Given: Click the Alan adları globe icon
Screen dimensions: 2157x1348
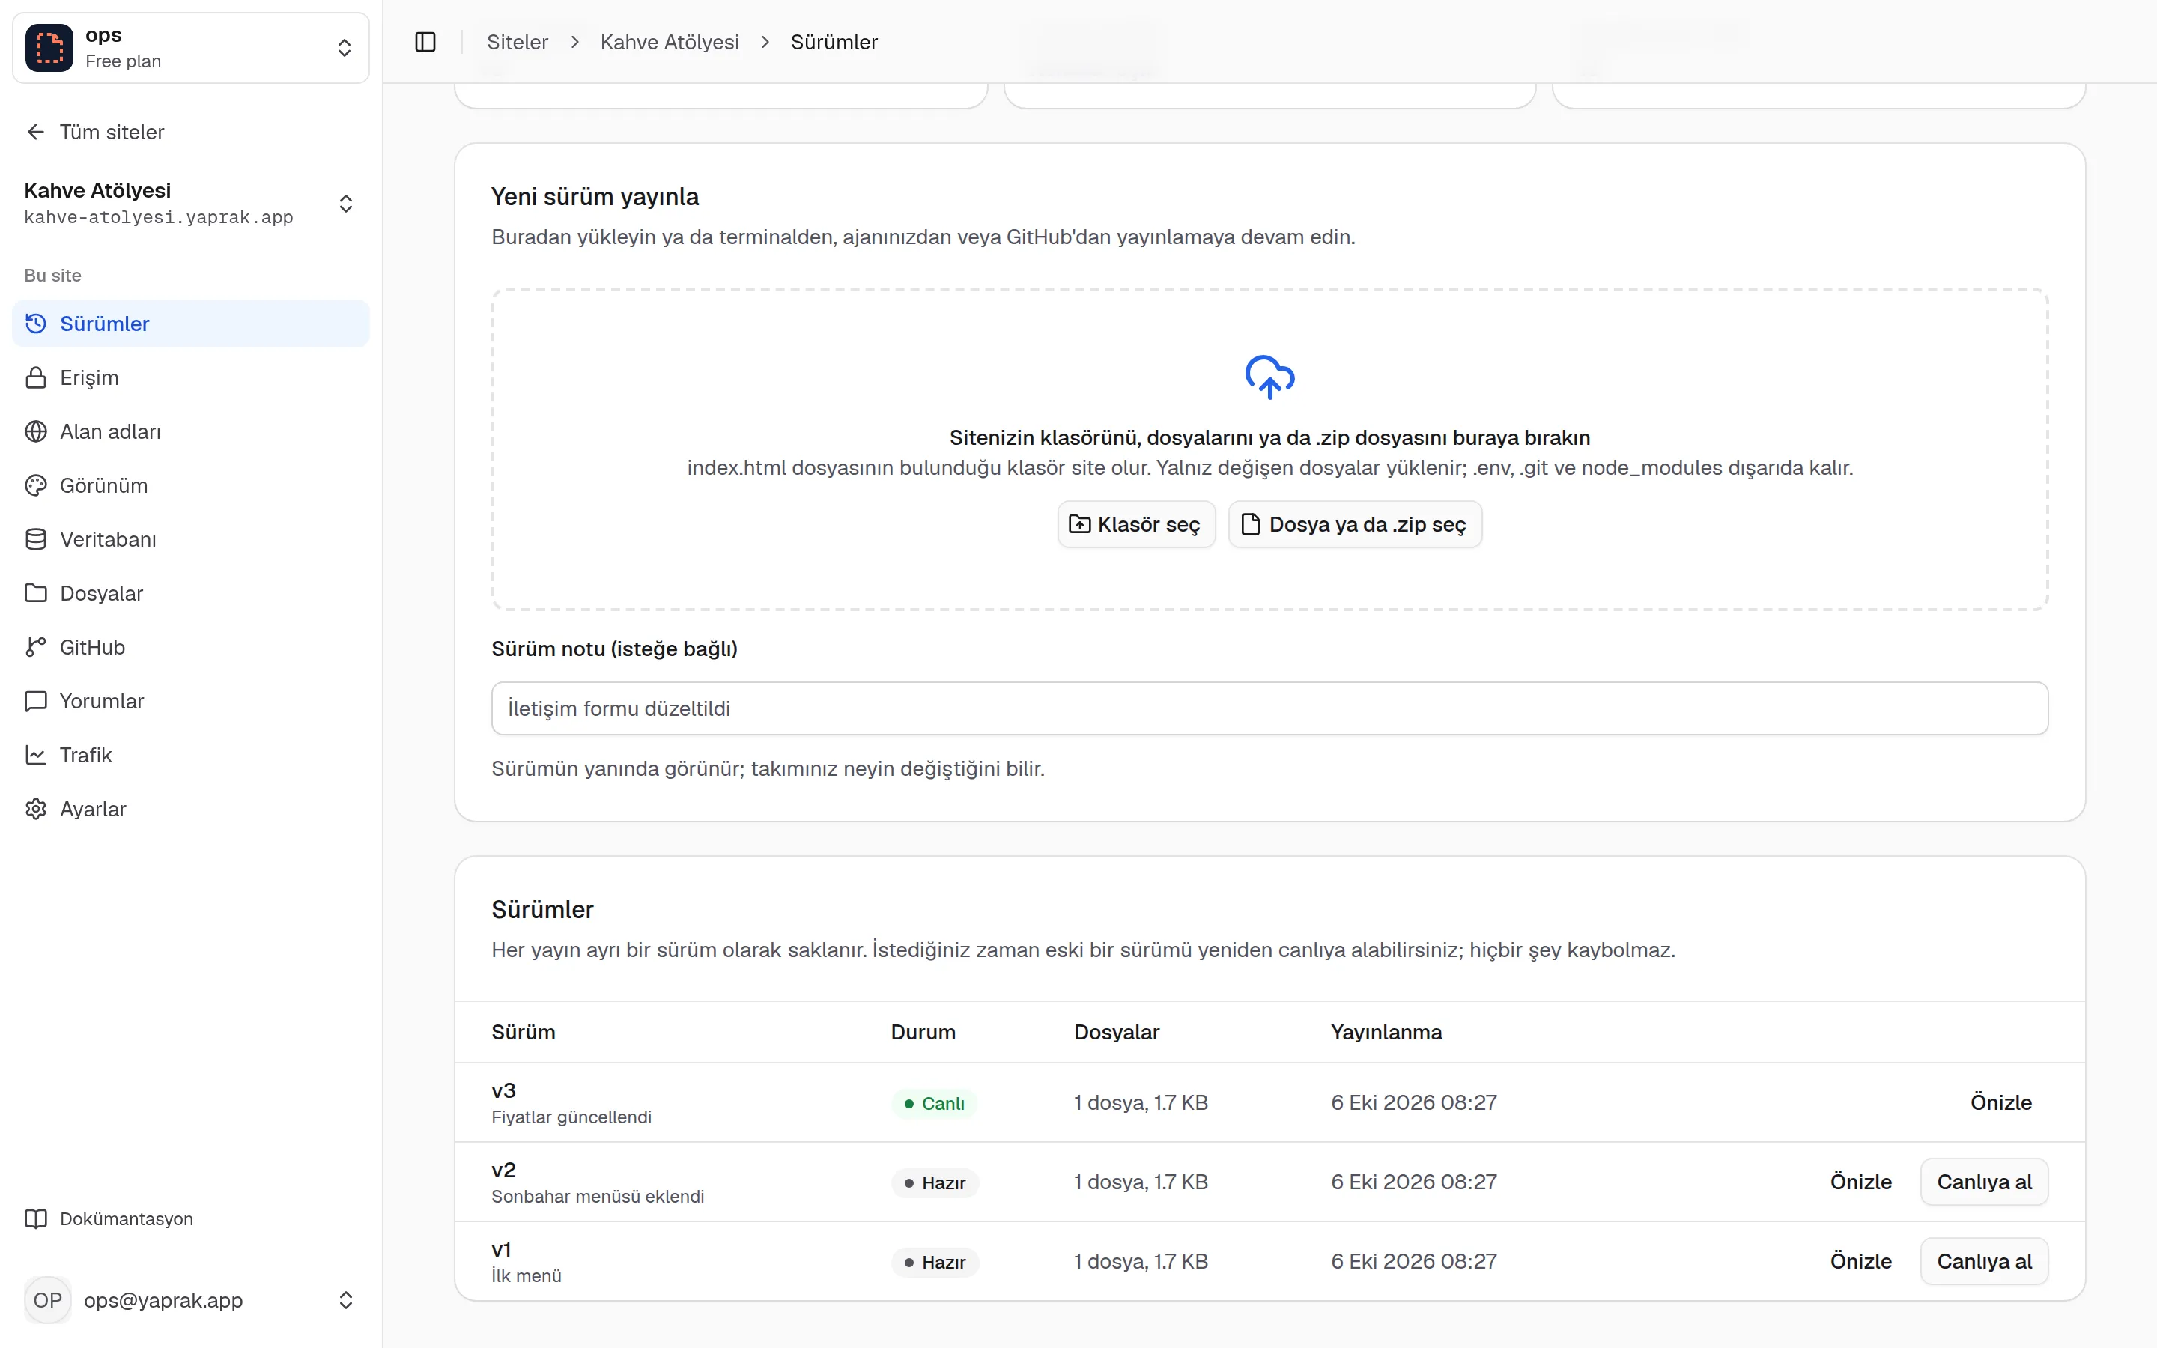Looking at the screenshot, I should [36, 431].
